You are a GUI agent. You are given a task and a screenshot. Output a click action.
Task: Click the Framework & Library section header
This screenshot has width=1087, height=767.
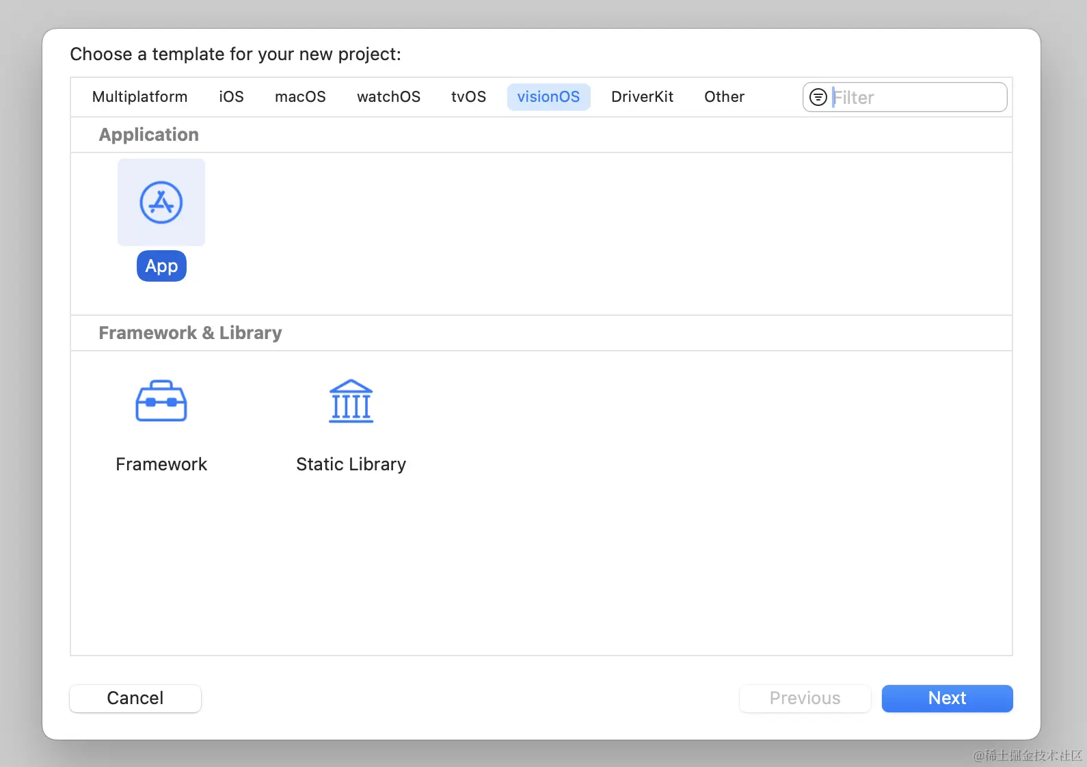coord(190,333)
